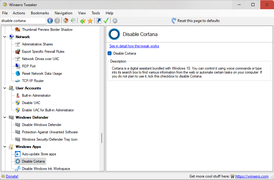Collapse the Network tree section
The width and height of the screenshot is (274, 180).
pyautogui.click(x=5, y=37)
